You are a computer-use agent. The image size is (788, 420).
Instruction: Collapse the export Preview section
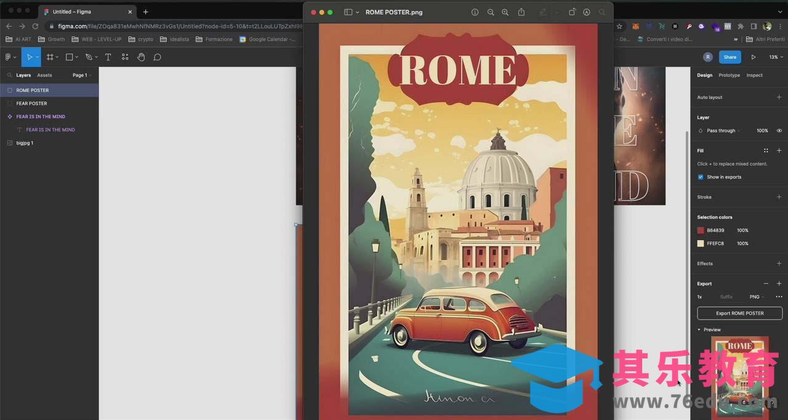(x=699, y=330)
